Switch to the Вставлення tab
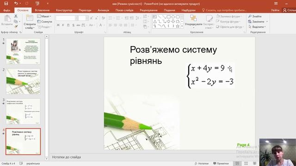Screen dimensions: 296x166 click(x=42, y=10)
